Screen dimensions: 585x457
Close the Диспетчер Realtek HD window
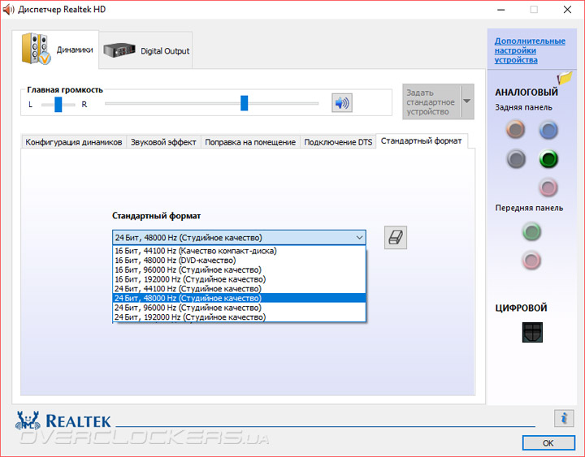567,9
